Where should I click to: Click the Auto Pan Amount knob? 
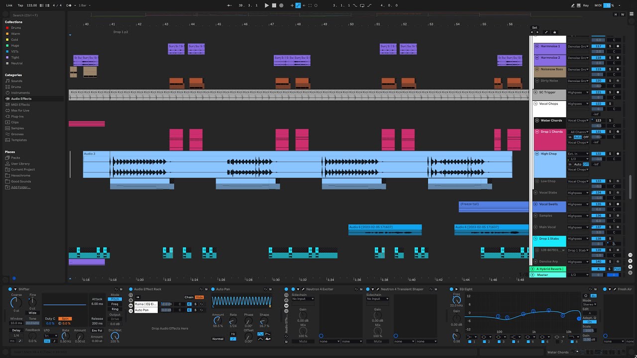pyautogui.click(x=218, y=321)
